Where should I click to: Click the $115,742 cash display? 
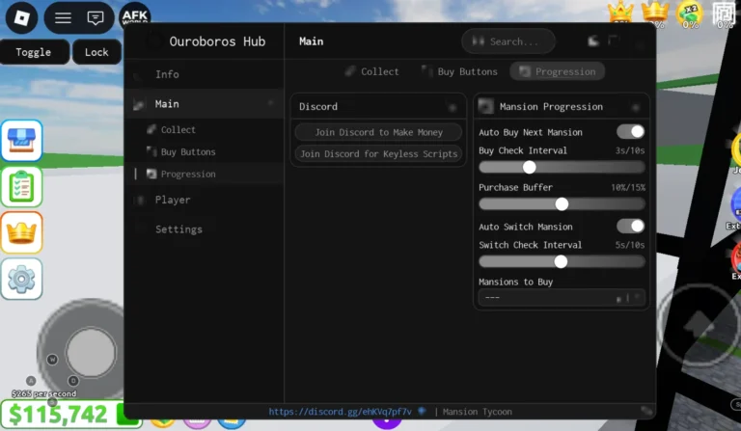(x=59, y=415)
